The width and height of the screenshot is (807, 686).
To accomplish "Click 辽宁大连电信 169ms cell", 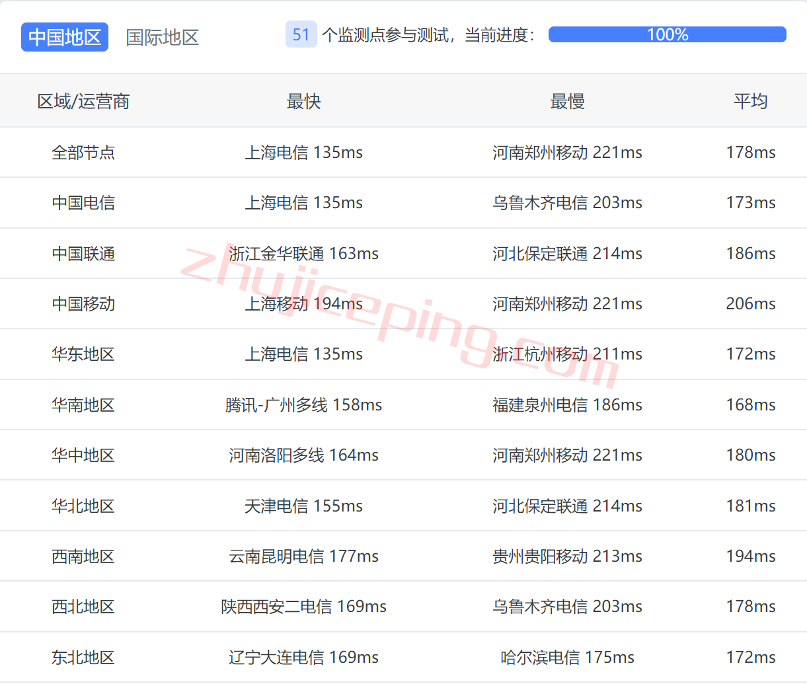I will click(x=304, y=658).
